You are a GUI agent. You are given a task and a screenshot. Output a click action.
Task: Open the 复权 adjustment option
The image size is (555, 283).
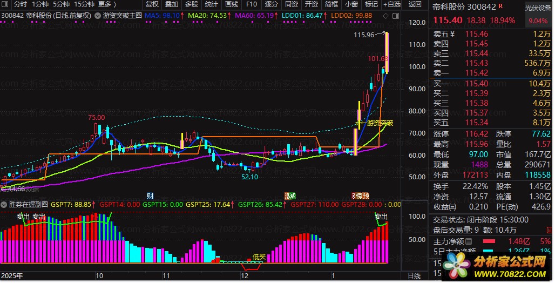pyautogui.click(x=152, y=4)
